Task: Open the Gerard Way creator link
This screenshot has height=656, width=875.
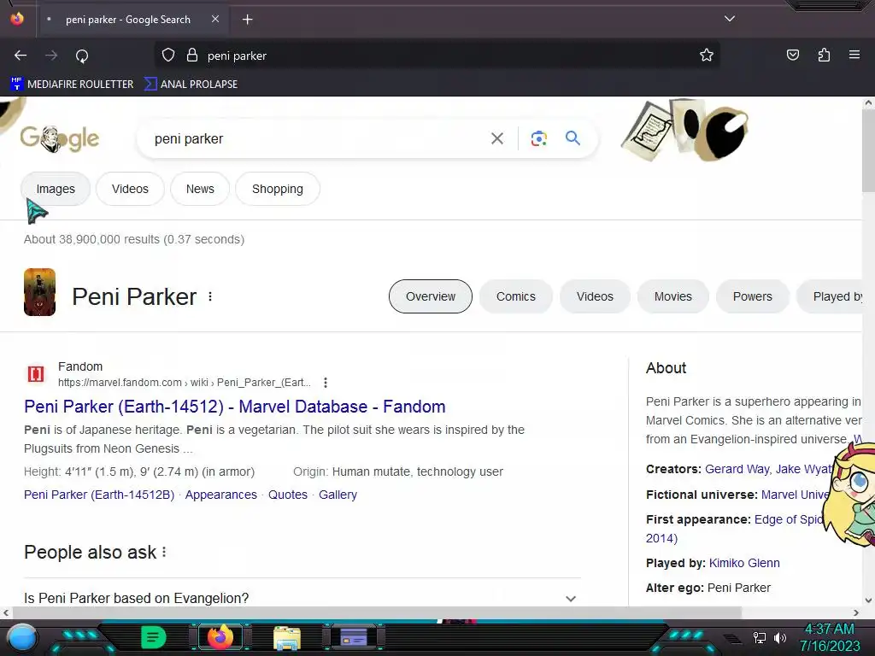Action: (737, 469)
